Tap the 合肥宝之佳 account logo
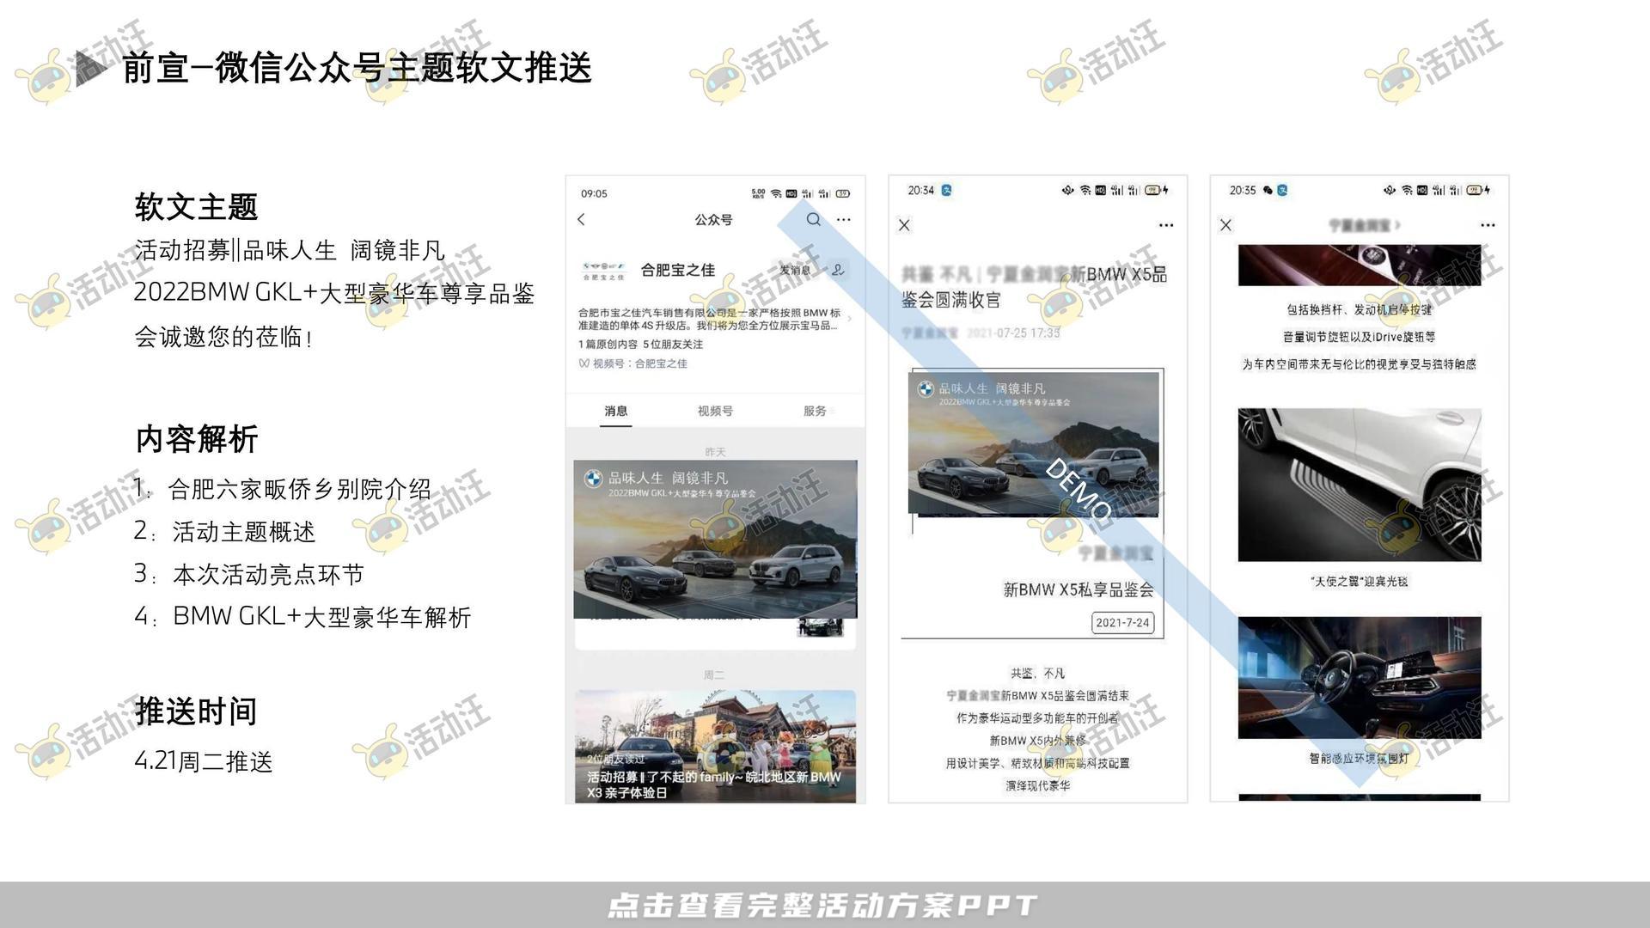 coord(604,271)
